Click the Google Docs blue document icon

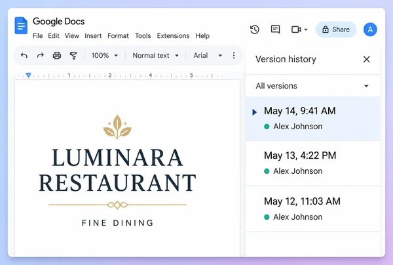[x=21, y=26]
